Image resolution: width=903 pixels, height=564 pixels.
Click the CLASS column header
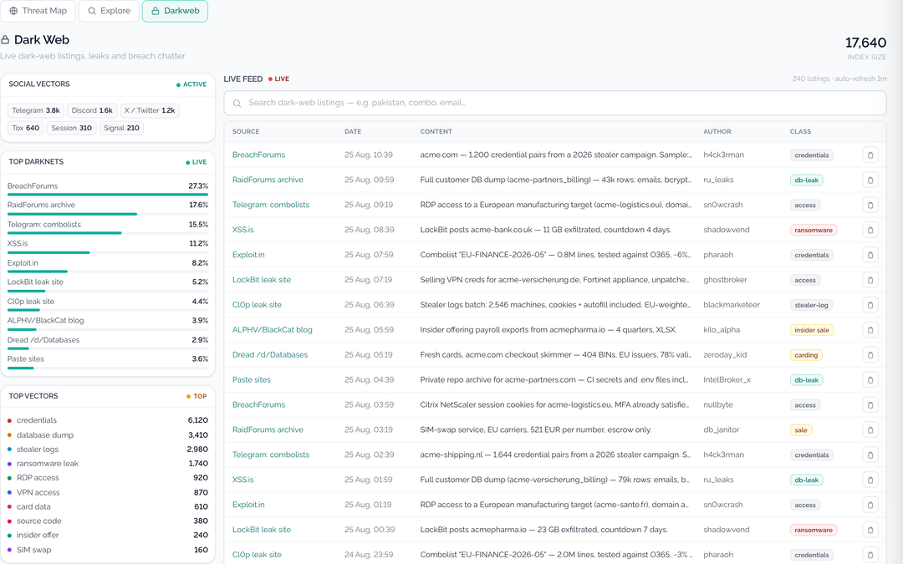[x=800, y=132]
